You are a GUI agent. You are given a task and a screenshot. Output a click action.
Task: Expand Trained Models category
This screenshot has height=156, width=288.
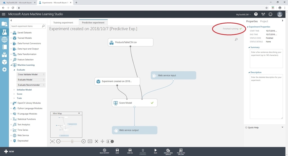pyautogui.click(x=11, y=38)
